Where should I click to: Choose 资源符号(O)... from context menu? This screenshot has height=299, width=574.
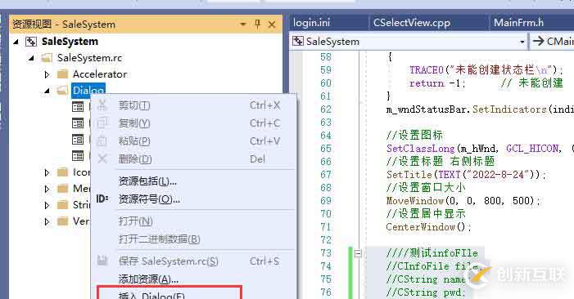tap(149, 199)
